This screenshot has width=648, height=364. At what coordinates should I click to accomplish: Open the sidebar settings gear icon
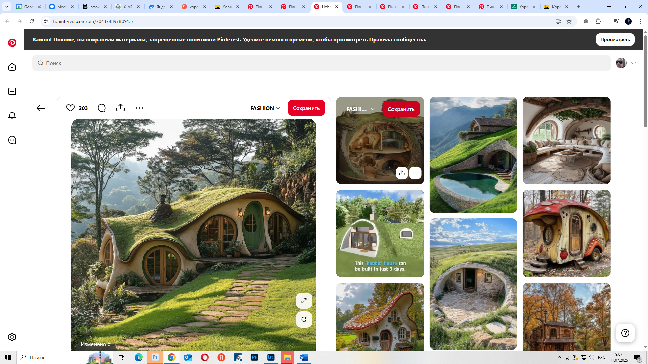click(x=12, y=337)
